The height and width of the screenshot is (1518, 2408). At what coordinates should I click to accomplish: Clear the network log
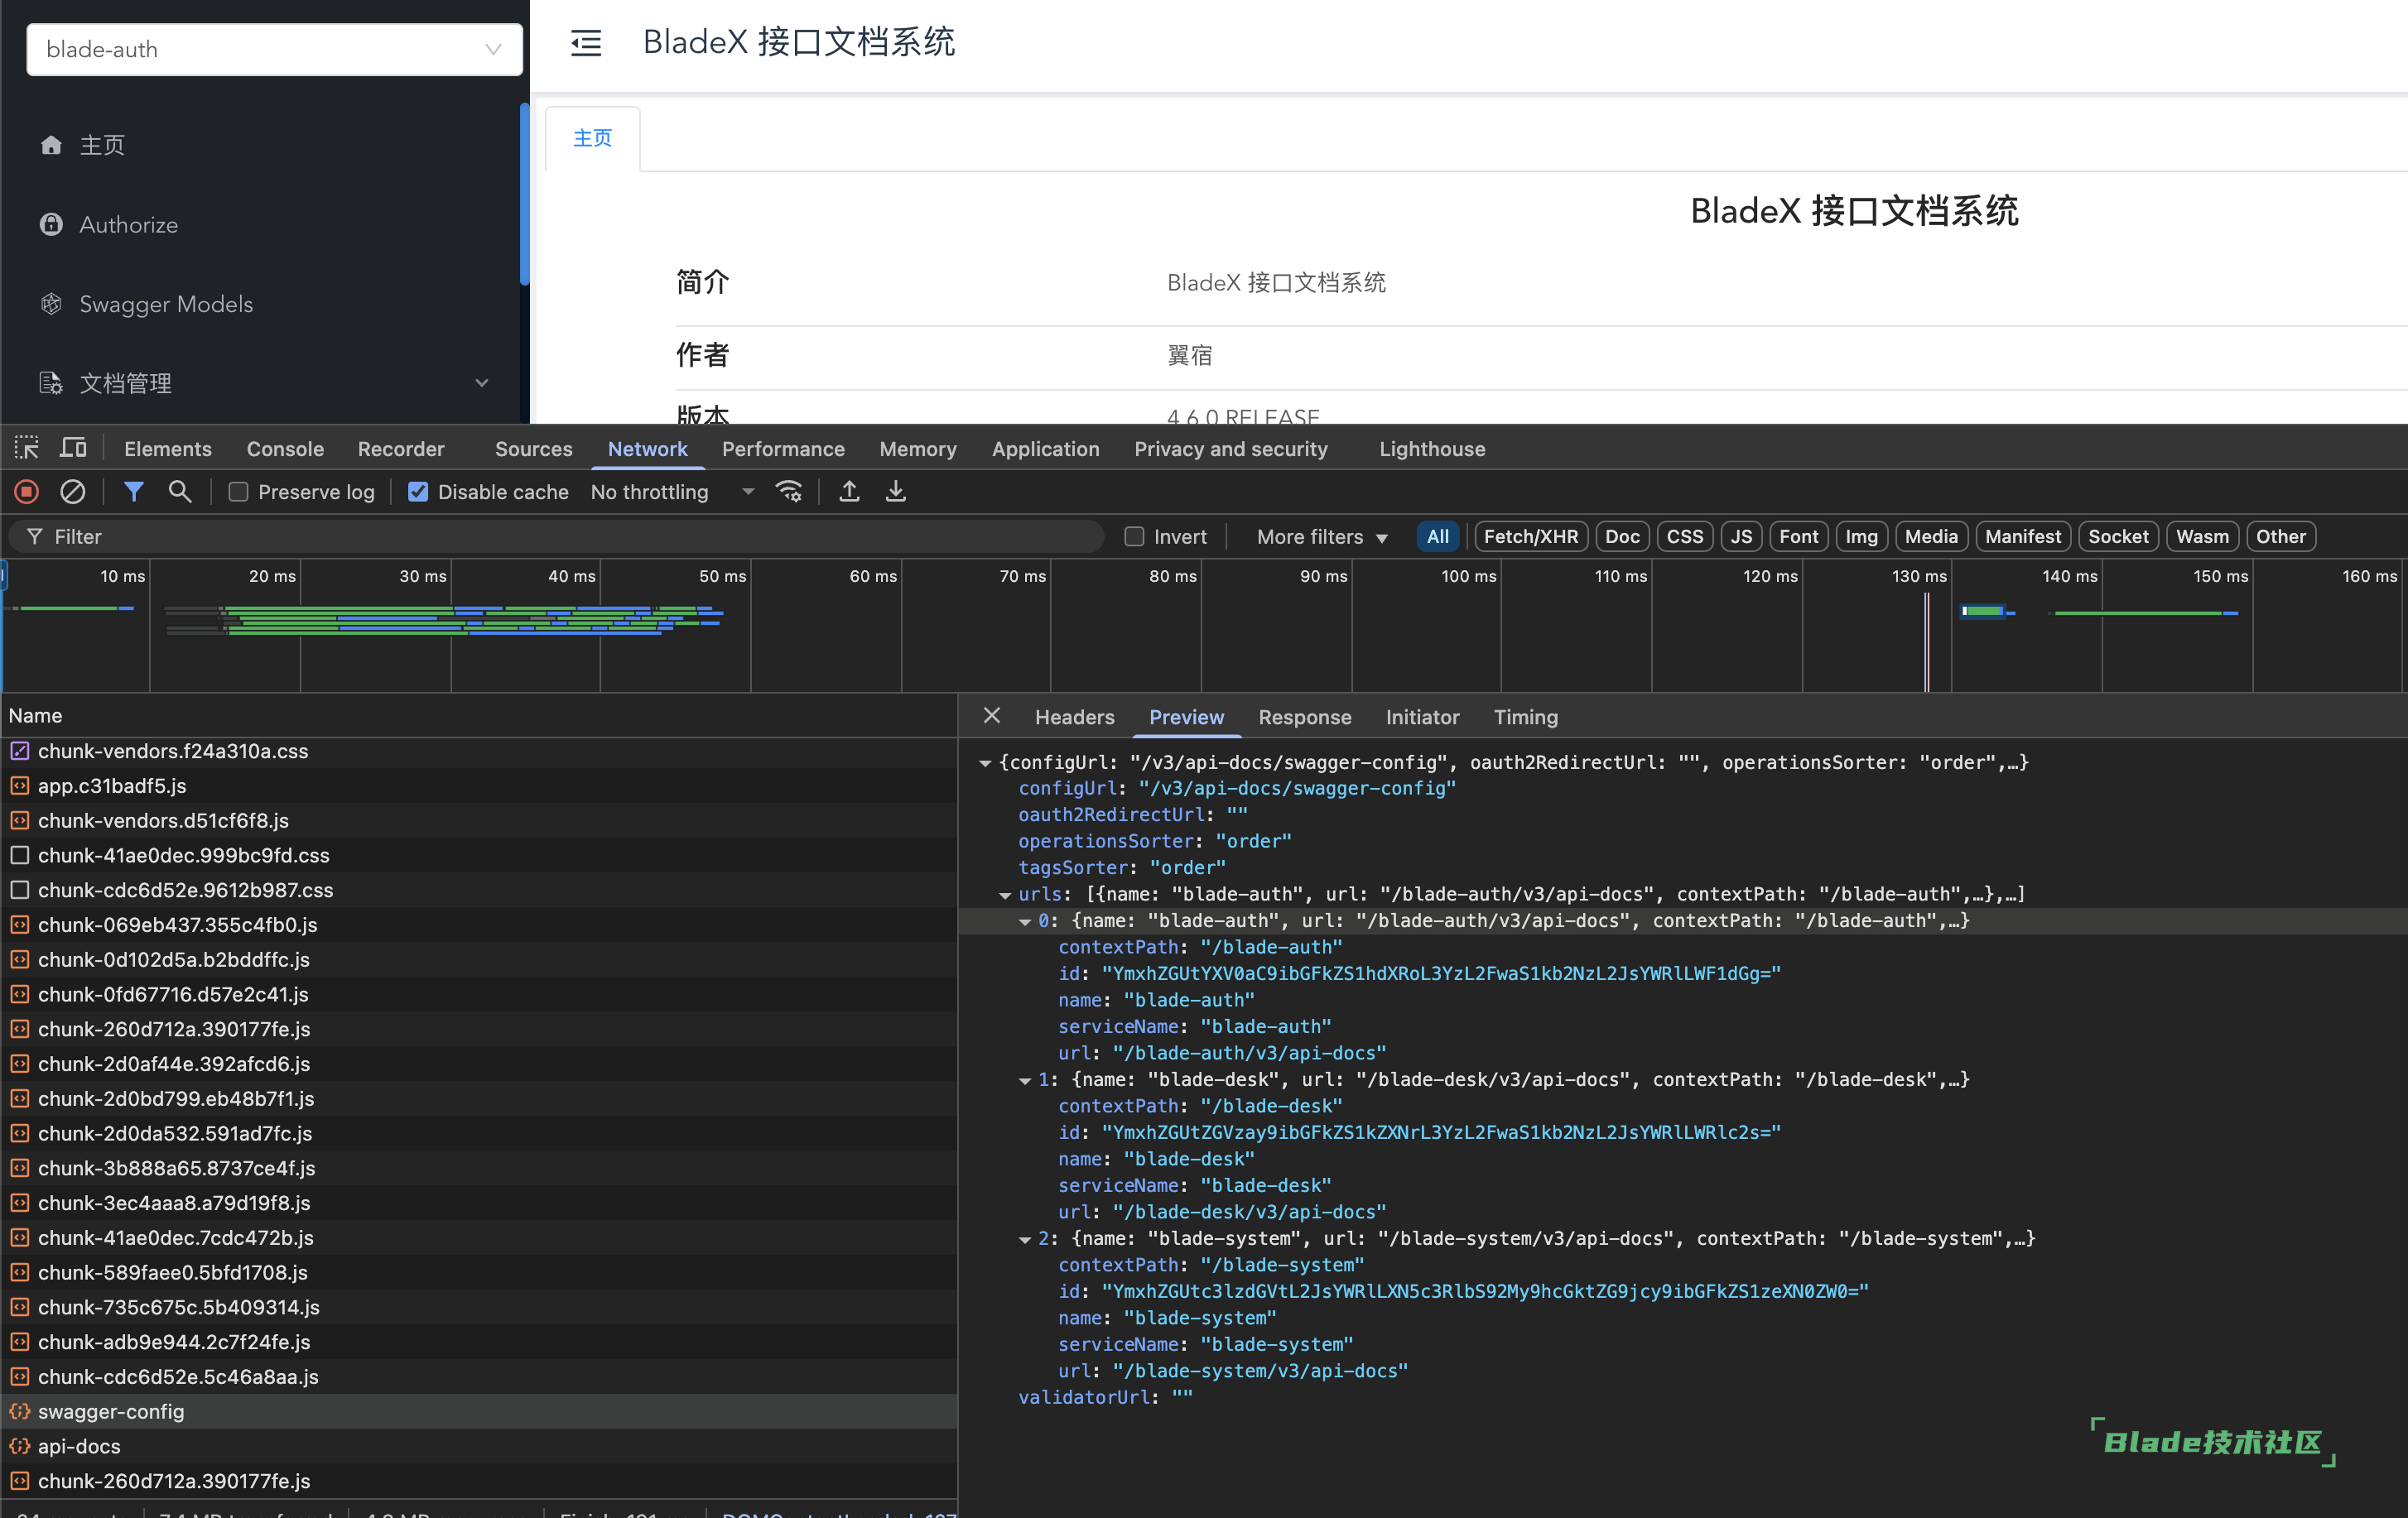coord(72,492)
